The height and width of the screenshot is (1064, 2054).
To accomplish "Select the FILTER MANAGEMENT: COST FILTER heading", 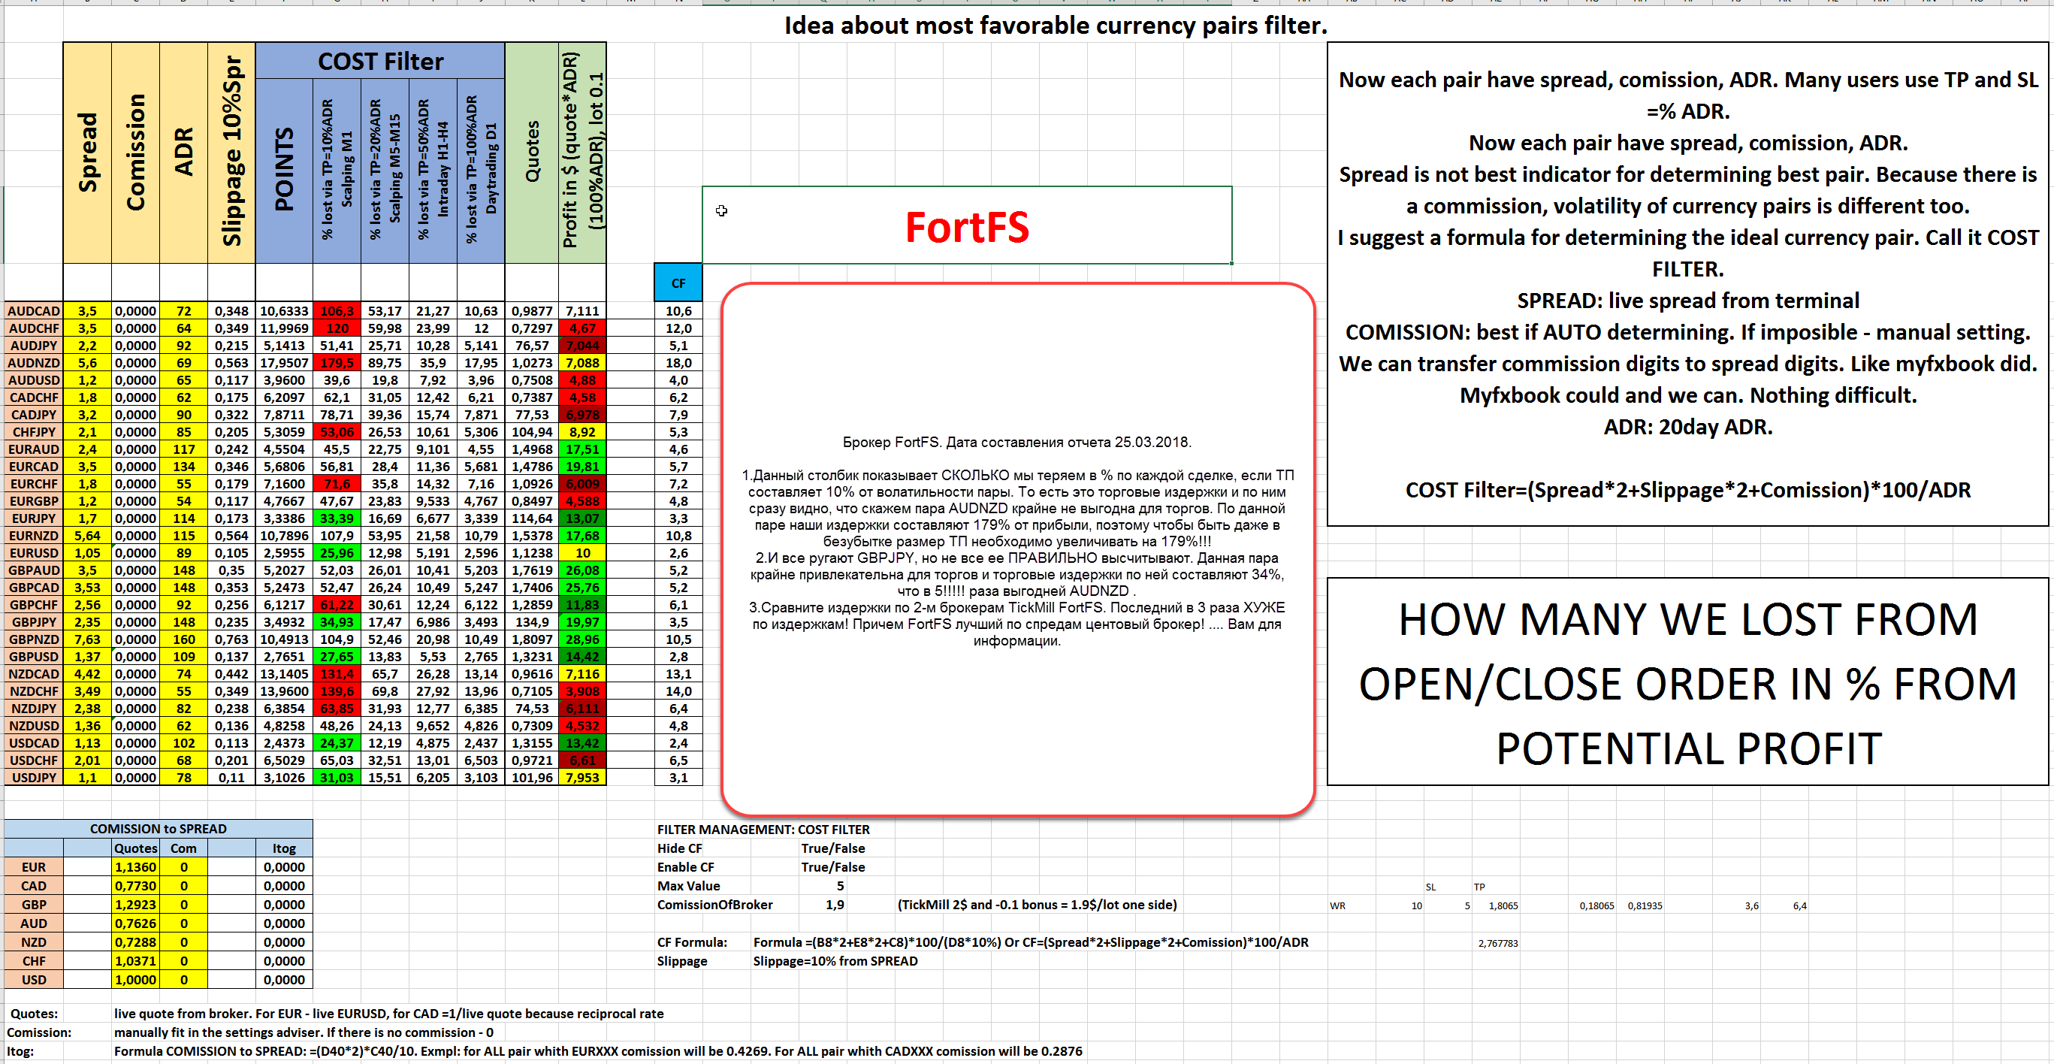I will (763, 830).
